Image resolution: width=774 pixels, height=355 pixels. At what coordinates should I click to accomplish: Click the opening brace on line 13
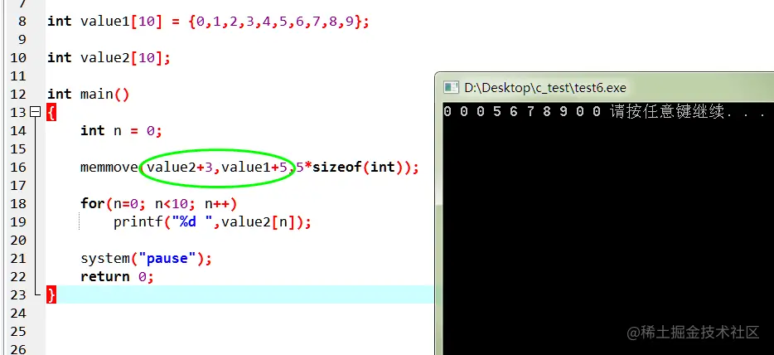pos(51,113)
